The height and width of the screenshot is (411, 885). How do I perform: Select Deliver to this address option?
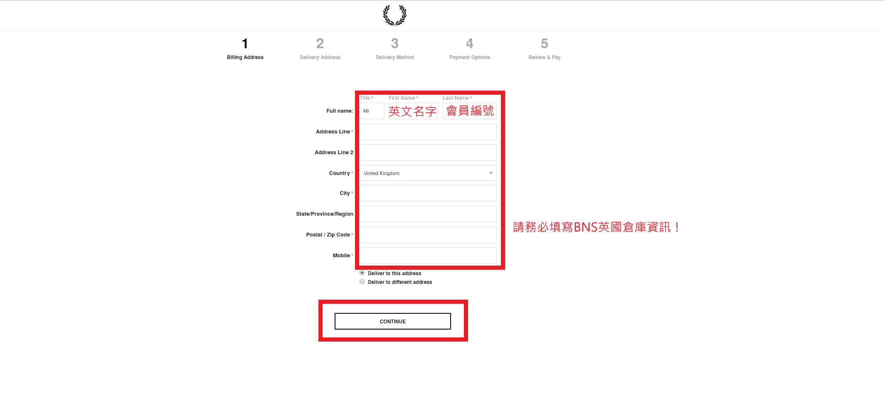[362, 273]
